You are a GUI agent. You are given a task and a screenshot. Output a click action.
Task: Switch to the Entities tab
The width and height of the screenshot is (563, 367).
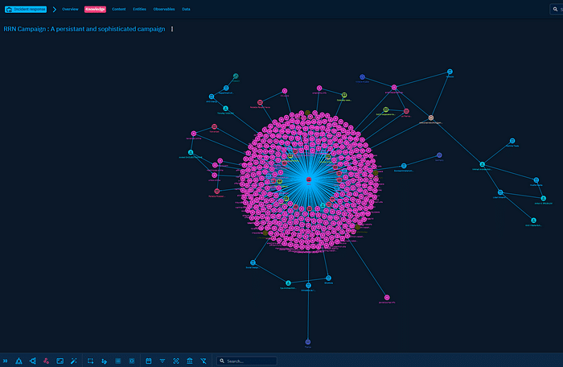tap(139, 9)
